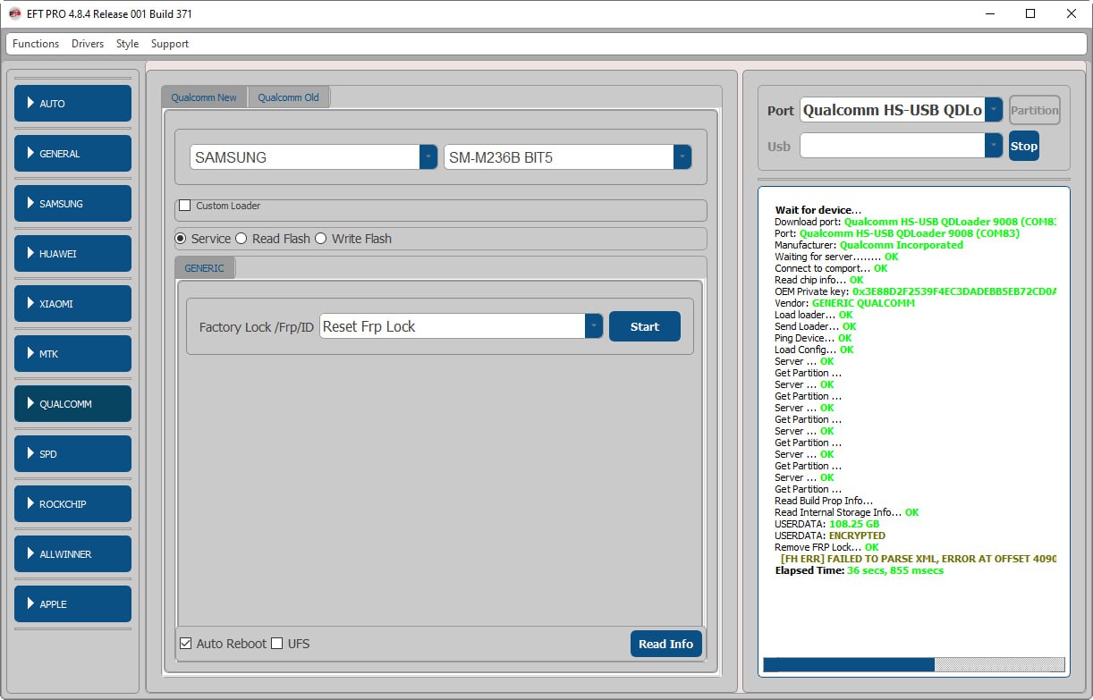Click the USERDATA ENCRYPTED log line

click(x=830, y=536)
